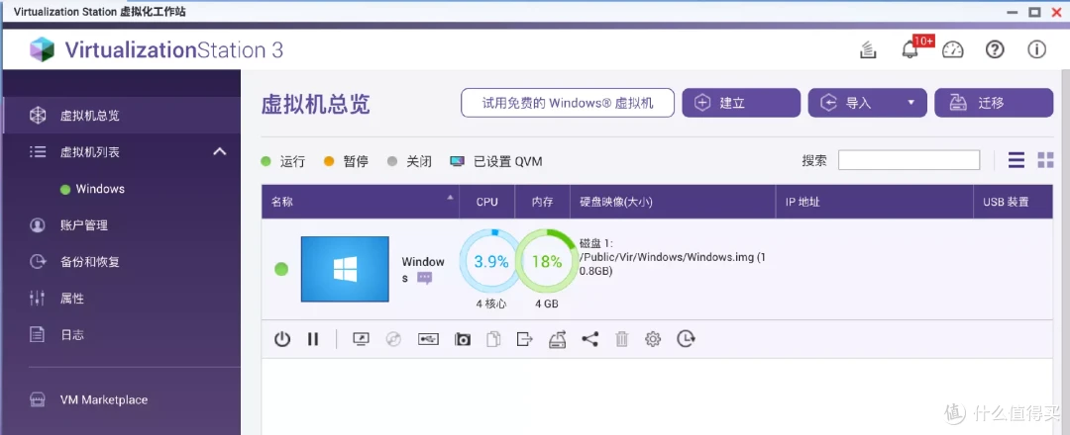Export the VM with the export arrow icon
The width and height of the screenshot is (1070, 435).
525,339
